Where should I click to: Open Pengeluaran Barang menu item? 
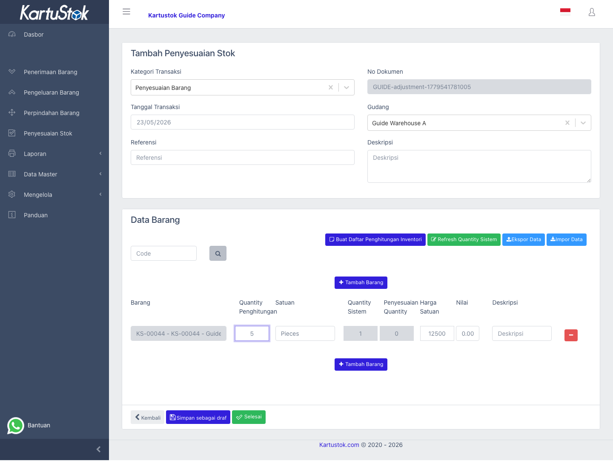(54, 92)
